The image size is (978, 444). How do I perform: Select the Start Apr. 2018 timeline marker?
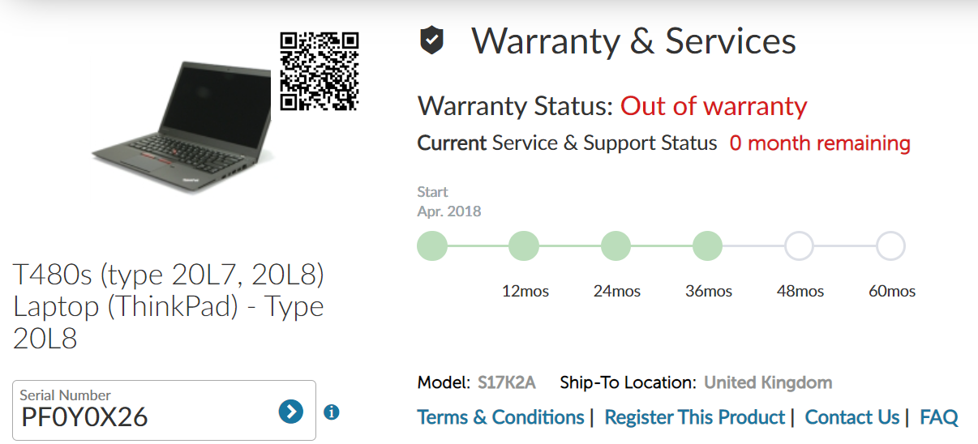432,245
